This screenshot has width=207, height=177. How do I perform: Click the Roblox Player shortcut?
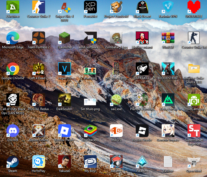65,130
